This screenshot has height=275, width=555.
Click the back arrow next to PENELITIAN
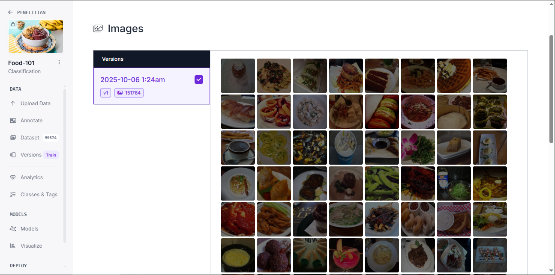10,12
